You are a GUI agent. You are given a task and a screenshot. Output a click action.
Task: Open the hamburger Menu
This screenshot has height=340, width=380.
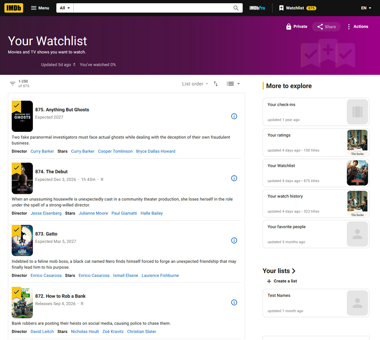click(x=40, y=8)
